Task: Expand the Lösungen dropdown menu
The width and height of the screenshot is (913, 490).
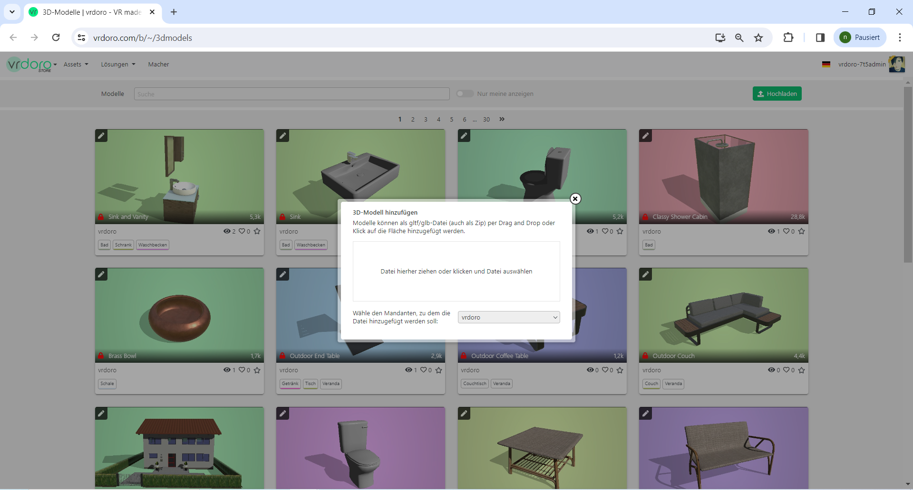Action: (117, 65)
